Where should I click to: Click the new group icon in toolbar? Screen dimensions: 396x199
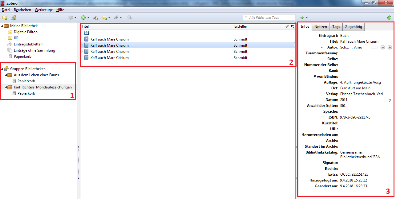point(14,18)
